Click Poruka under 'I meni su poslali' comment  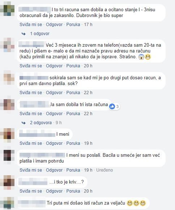(73, 170)
